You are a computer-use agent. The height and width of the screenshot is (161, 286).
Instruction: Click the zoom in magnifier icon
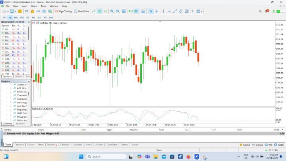pyautogui.click(x=112, y=11)
